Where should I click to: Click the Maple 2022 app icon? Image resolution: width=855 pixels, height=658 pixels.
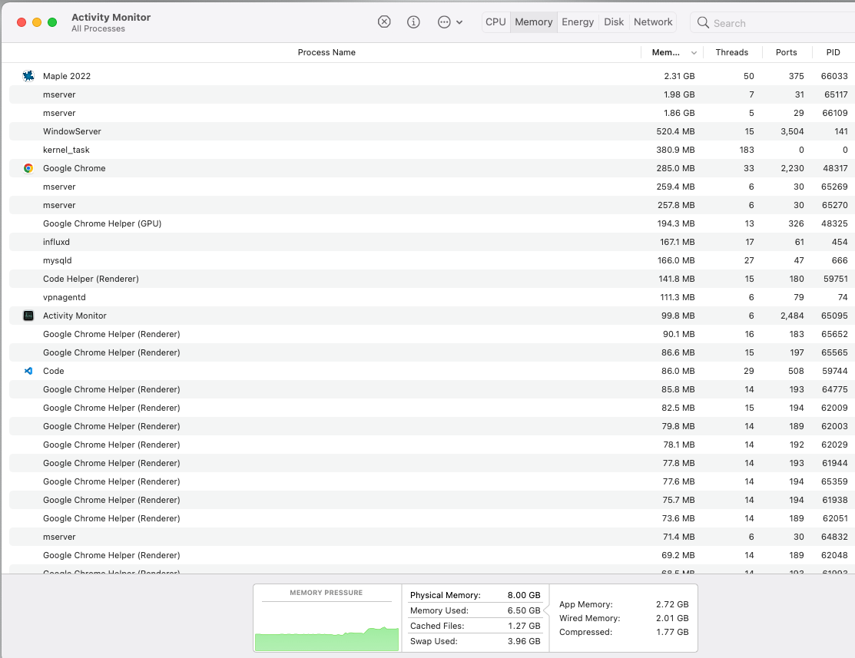point(28,76)
